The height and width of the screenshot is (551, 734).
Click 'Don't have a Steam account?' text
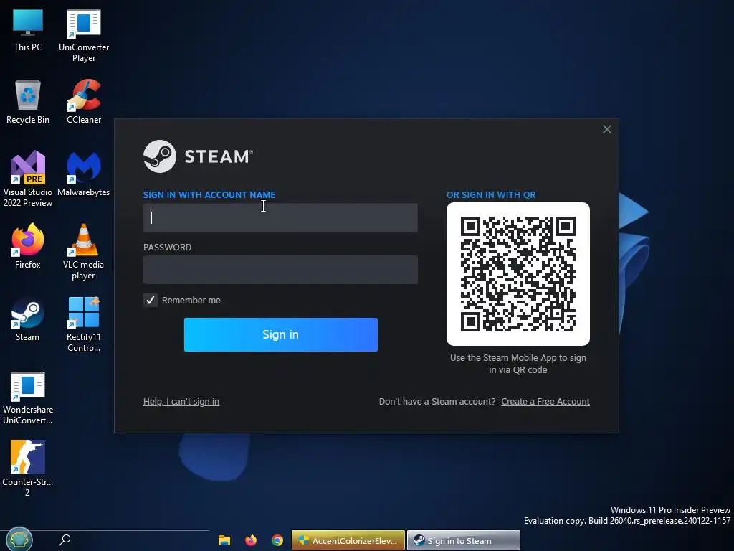pyautogui.click(x=437, y=402)
